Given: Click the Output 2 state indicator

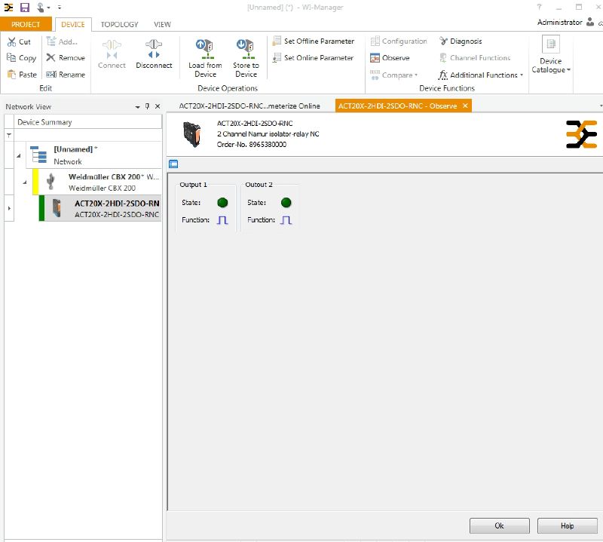Looking at the screenshot, I should pyautogui.click(x=286, y=202).
